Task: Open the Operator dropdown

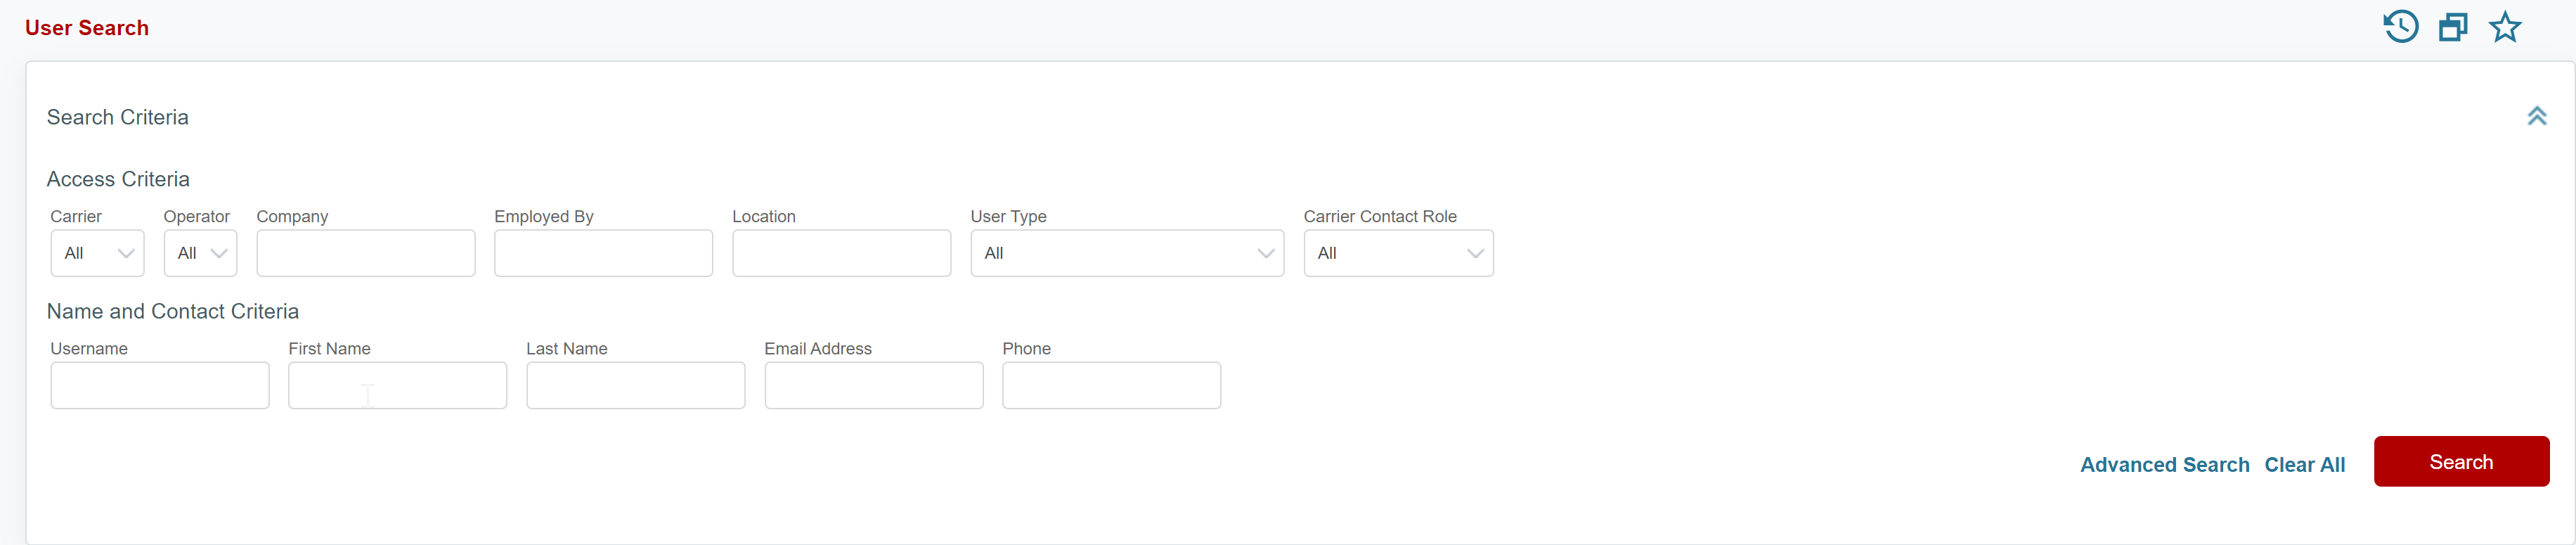Action: click(x=200, y=253)
